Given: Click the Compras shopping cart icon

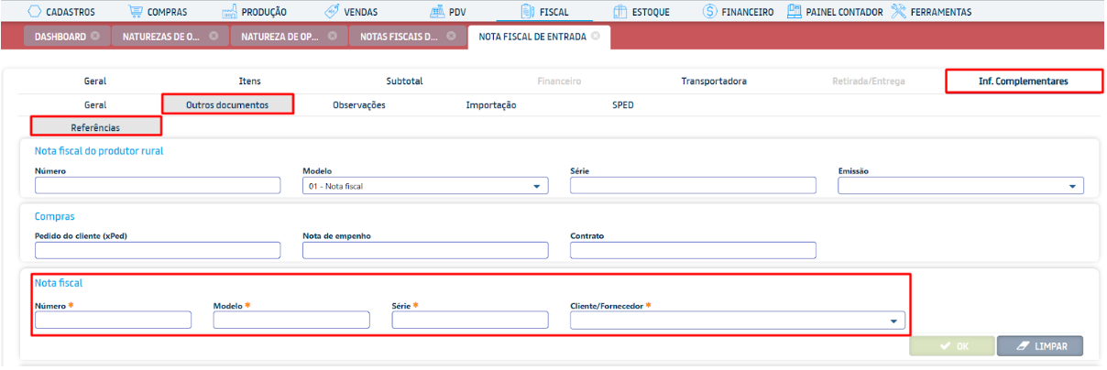Looking at the screenshot, I should [136, 12].
